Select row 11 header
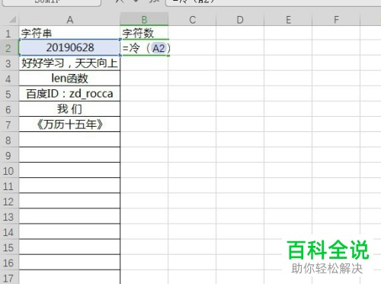This screenshot has width=381, height=284. [9, 186]
